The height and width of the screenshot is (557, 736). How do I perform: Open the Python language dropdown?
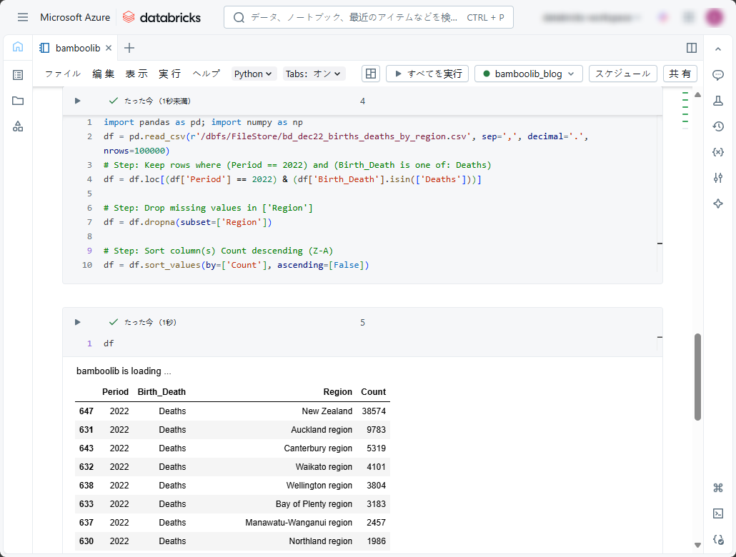click(254, 74)
